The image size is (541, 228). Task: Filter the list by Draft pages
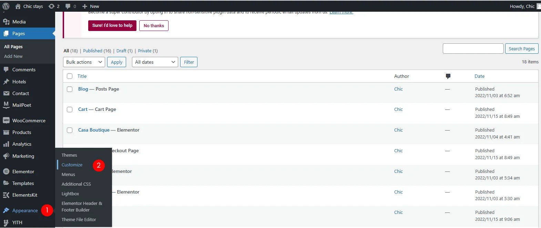click(x=121, y=51)
